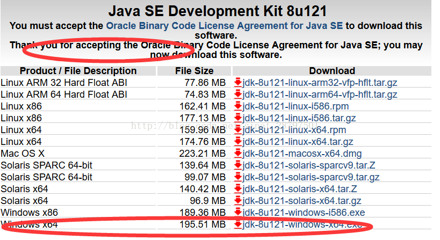The width and height of the screenshot is (440, 240).
Task: Open Oracle Binary Code License Agreement link
Action: click(x=224, y=26)
